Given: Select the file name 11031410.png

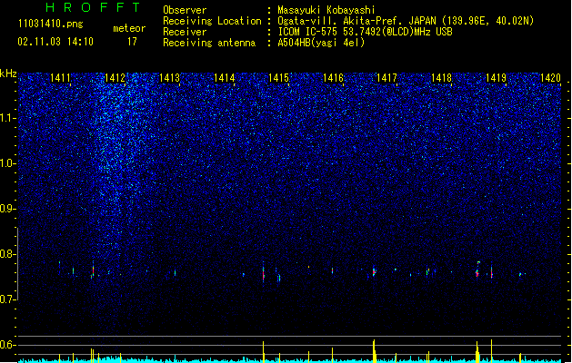Looking at the screenshot, I should point(51,25).
